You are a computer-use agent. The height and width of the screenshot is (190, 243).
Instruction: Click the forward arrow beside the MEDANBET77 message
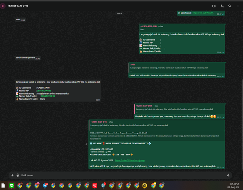pos(86,144)
